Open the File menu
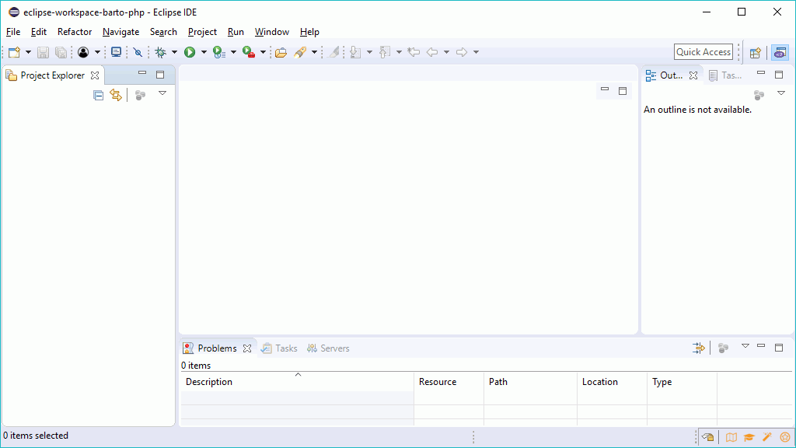The height and width of the screenshot is (448, 796). (13, 32)
